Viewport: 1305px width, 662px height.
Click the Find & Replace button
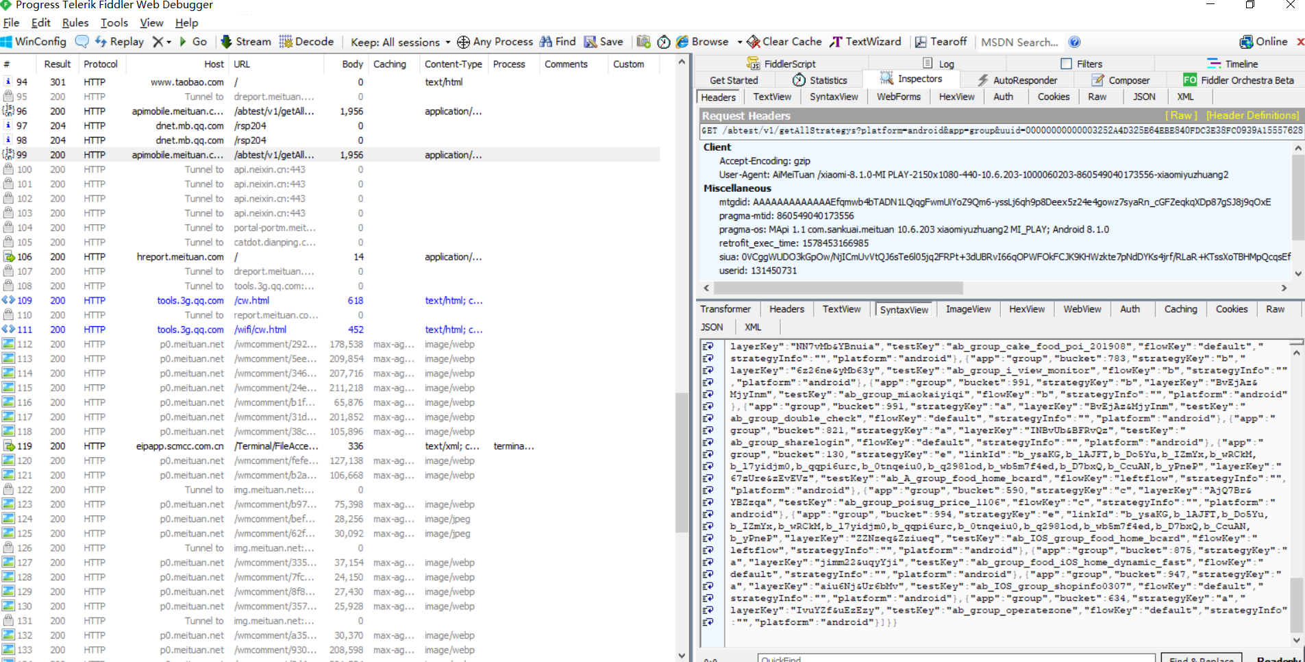coord(1202,659)
